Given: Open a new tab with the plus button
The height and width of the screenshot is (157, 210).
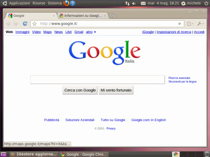Looking at the screenshot, I should [x=112, y=15].
